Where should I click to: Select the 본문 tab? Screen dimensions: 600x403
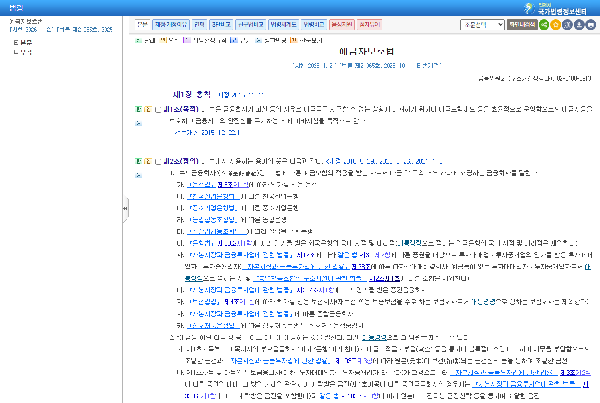click(142, 24)
